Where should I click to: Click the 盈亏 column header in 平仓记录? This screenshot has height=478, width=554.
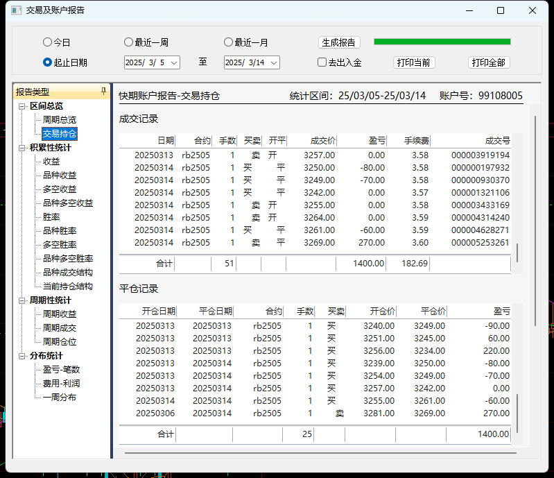tap(501, 311)
